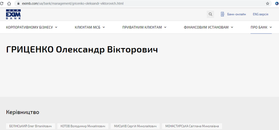Screen dimensions: 279x130
Task: Click the Банк-онлайн device icon
Action: coord(223,14)
